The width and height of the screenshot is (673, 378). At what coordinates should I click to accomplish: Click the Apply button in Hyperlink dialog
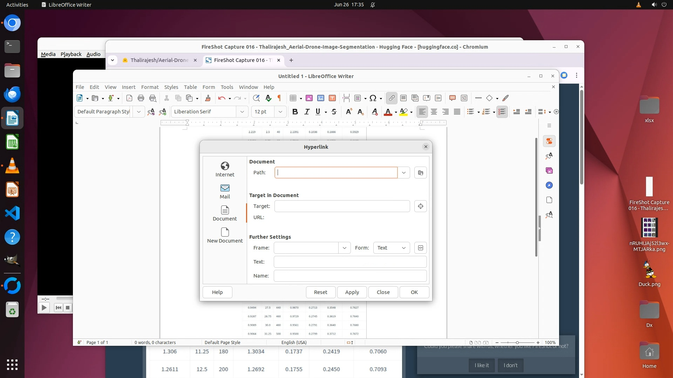pyautogui.click(x=352, y=292)
